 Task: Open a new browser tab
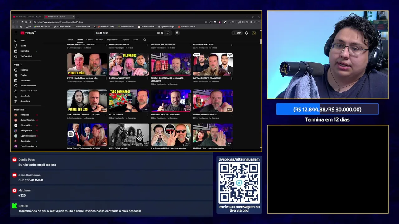point(78,17)
